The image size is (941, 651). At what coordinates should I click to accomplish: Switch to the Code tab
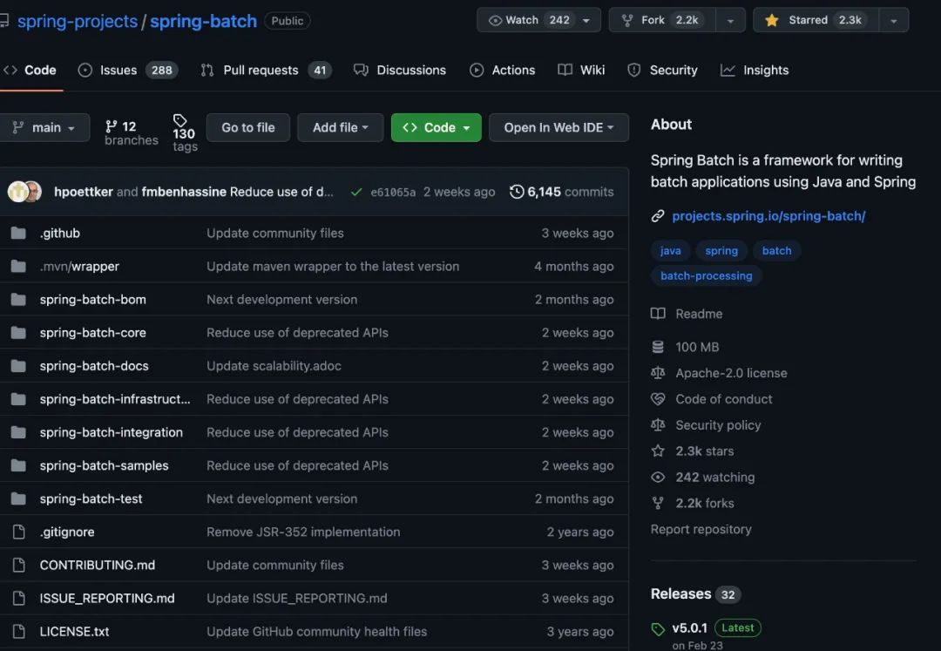click(x=30, y=71)
